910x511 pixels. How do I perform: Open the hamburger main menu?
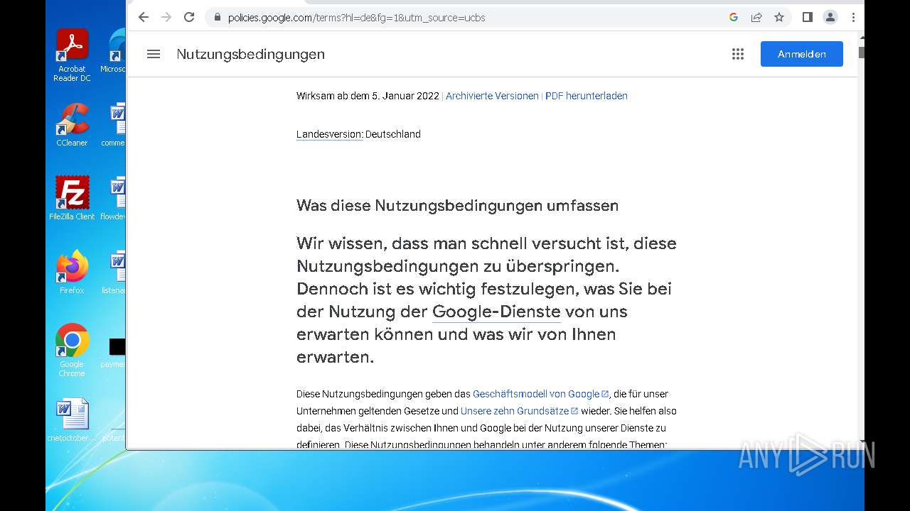154,54
